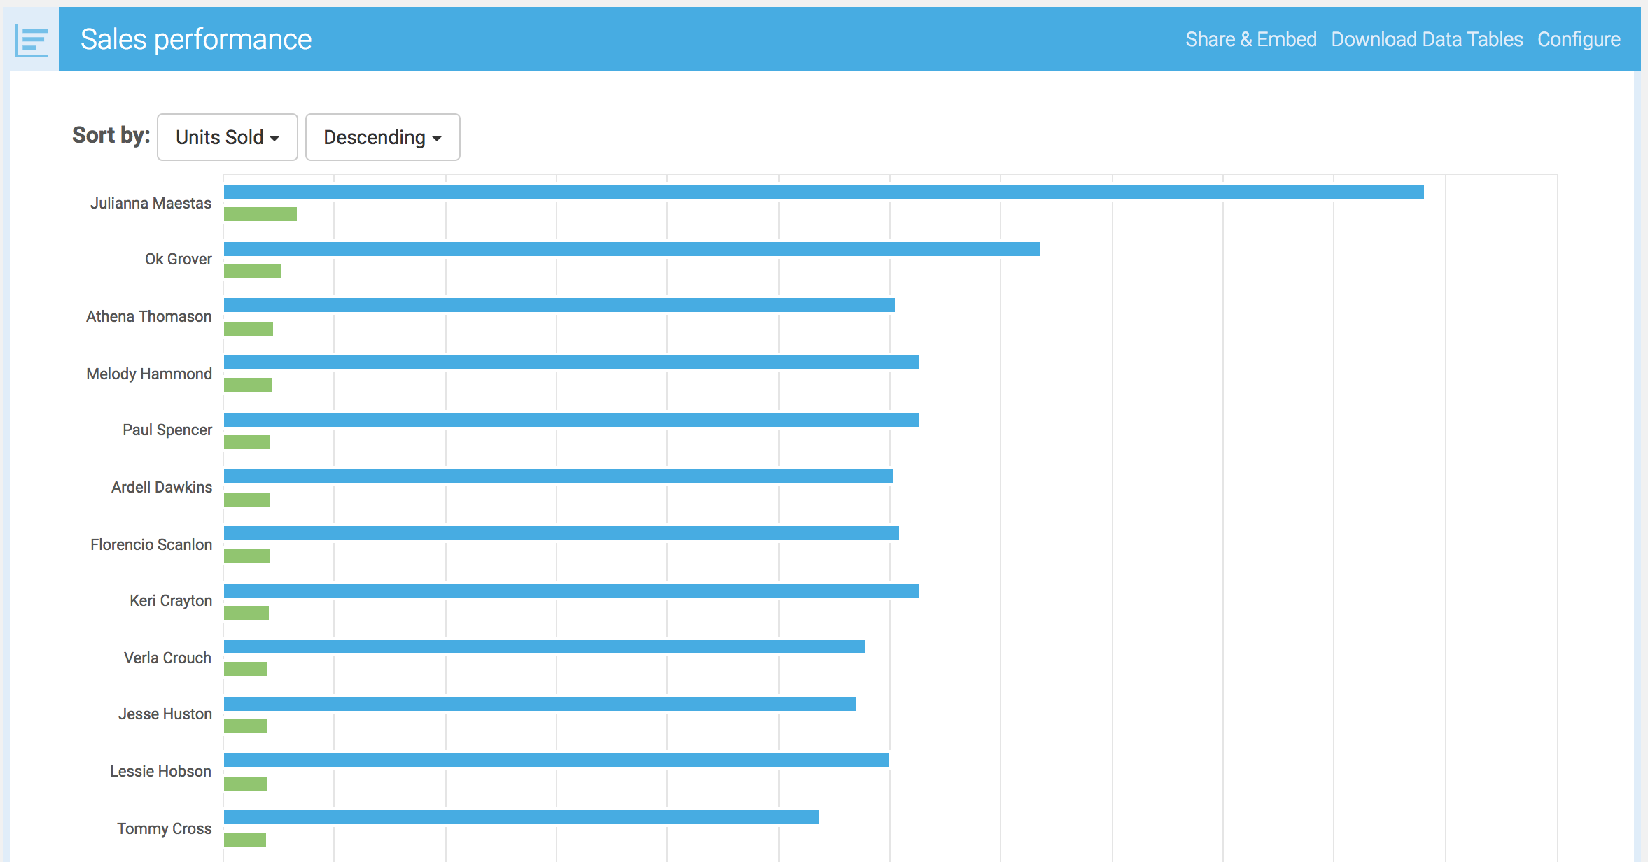Select Jesse Huston's blue bar
This screenshot has width=1648, height=862.
[x=539, y=704]
